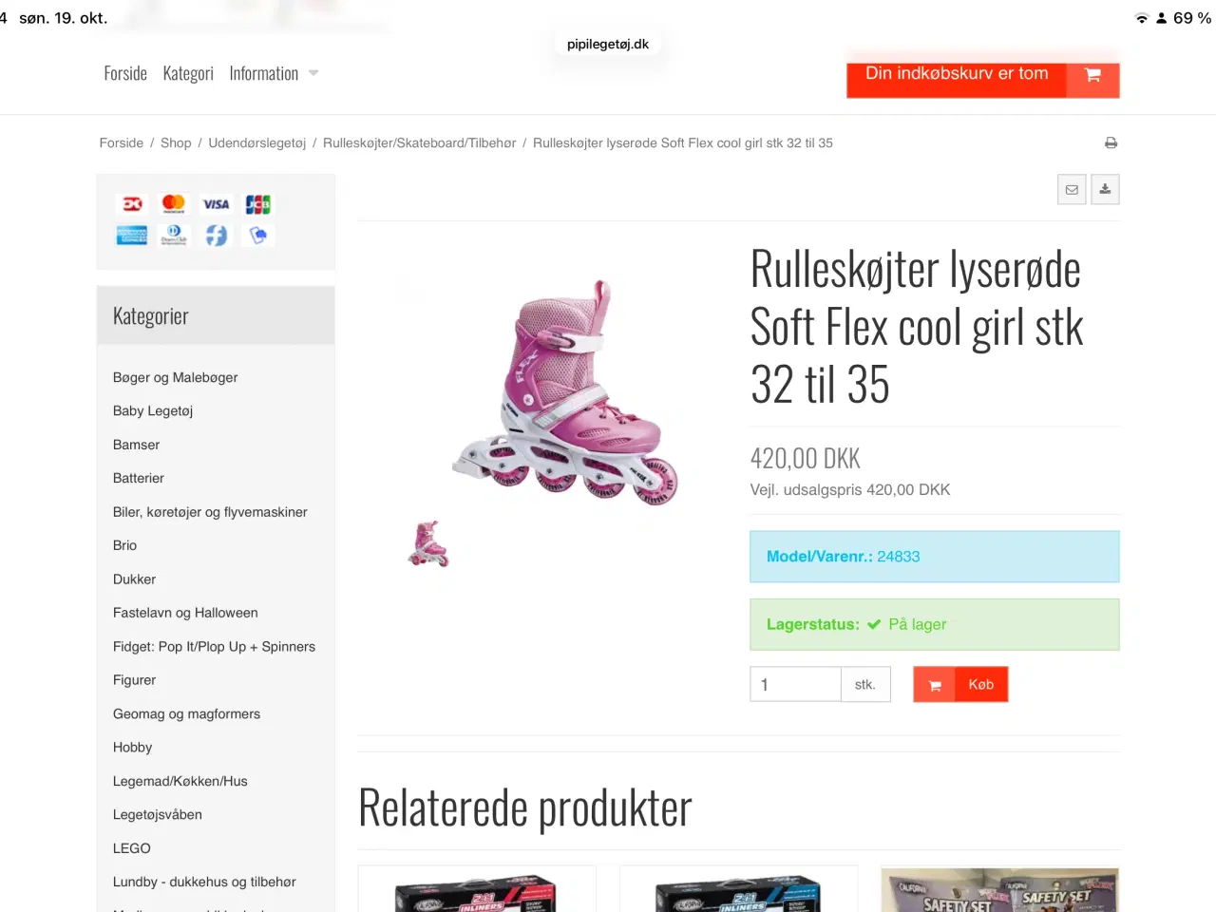
Task: Go to Forside in top navigation
Action: point(125,73)
